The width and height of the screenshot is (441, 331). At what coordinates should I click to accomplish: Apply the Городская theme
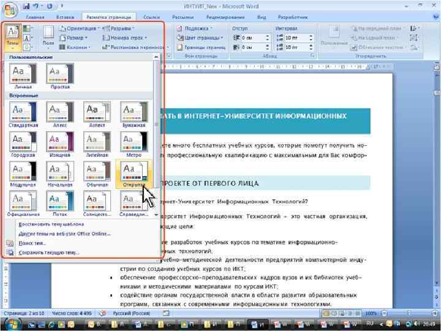click(23, 145)
